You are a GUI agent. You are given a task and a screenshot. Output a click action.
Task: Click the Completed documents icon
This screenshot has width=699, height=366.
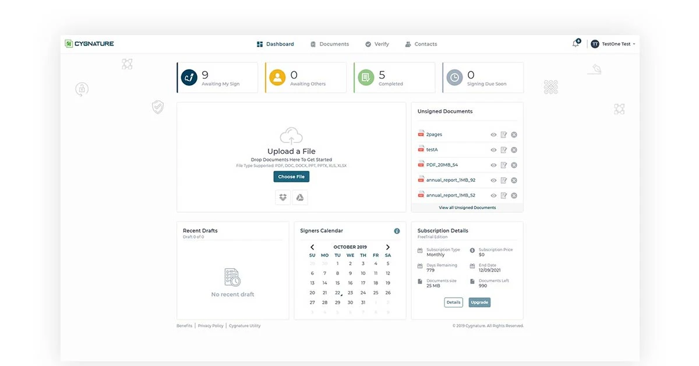[x=366, y=76]
